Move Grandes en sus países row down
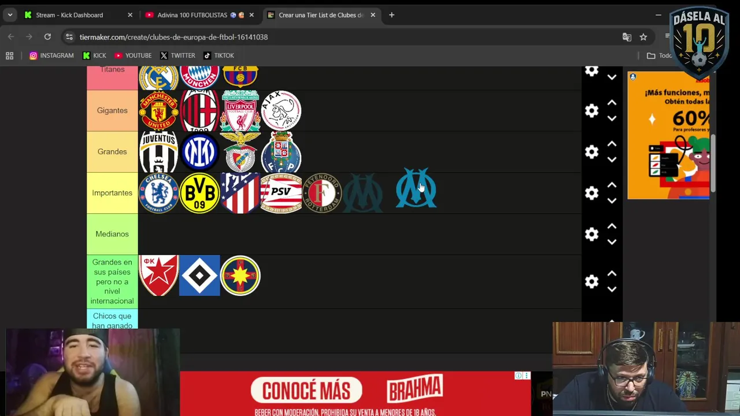The image size is (740, 416). click(x=612, y=289)
